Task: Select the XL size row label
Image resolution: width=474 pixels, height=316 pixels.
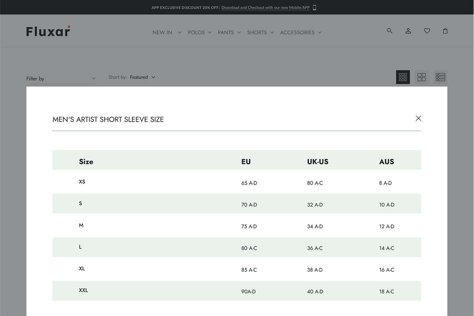Action: [82, 269]
